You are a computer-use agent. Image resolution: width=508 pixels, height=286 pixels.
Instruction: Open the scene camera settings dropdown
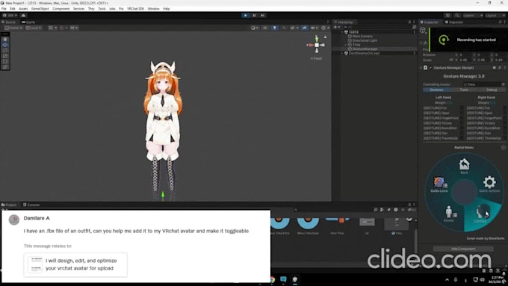(x=315, y=28)
